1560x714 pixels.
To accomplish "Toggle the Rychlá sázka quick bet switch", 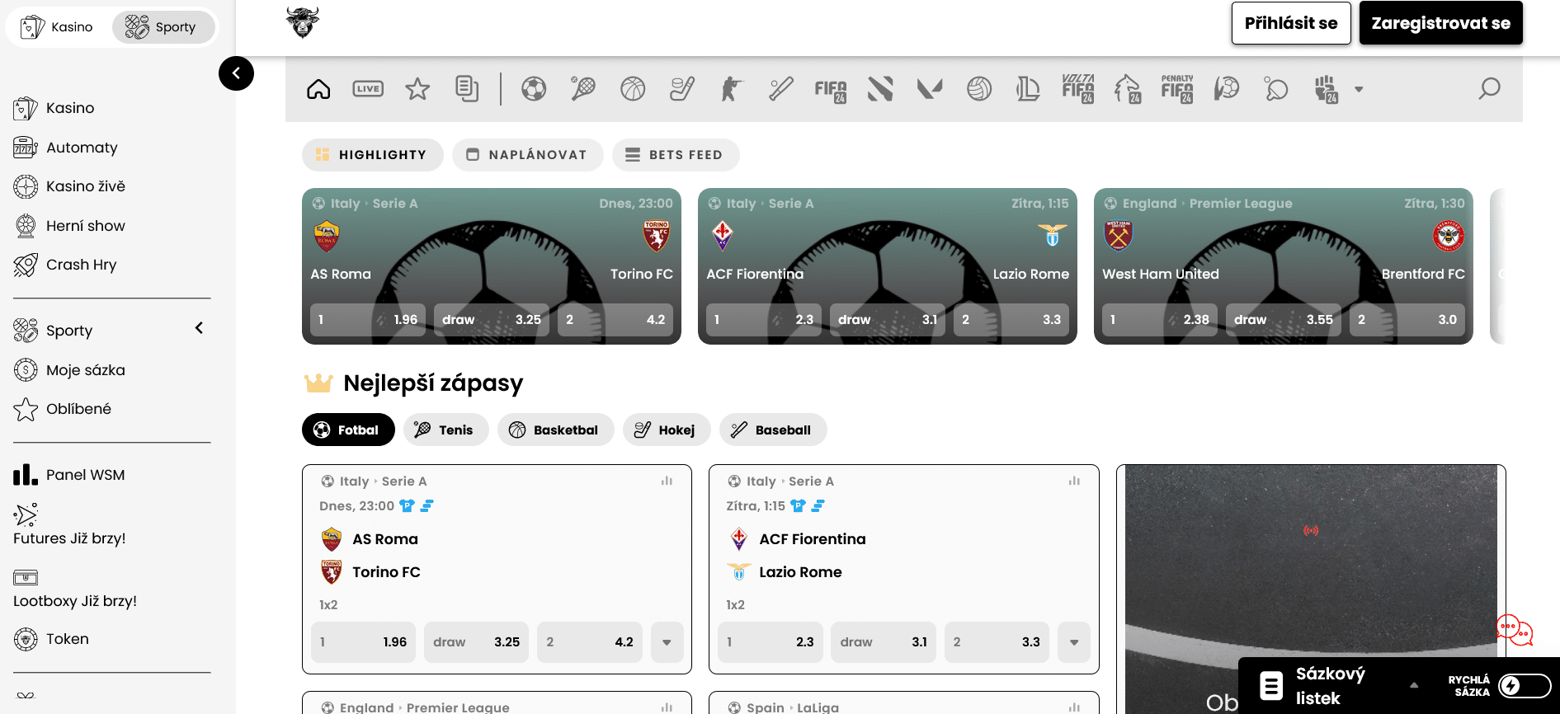I will click(1525, 685).
